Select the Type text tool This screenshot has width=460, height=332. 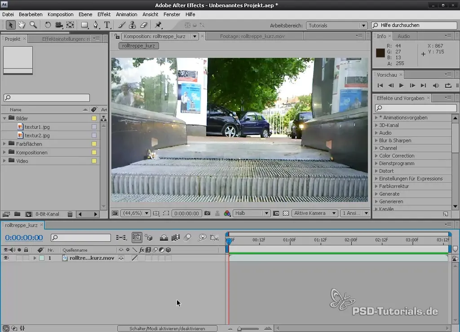tap(107, 25)
